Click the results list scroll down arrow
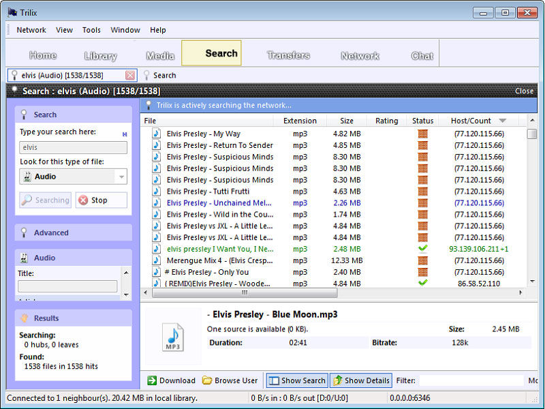 tap(532, 282)
